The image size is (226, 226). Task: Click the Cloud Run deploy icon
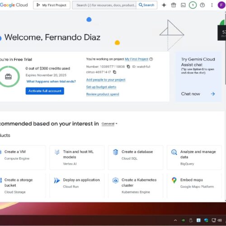pyautogui.click(x=57, y=180)
